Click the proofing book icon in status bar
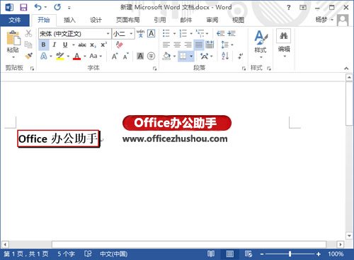354x260 pixels. tap(88, 254)
